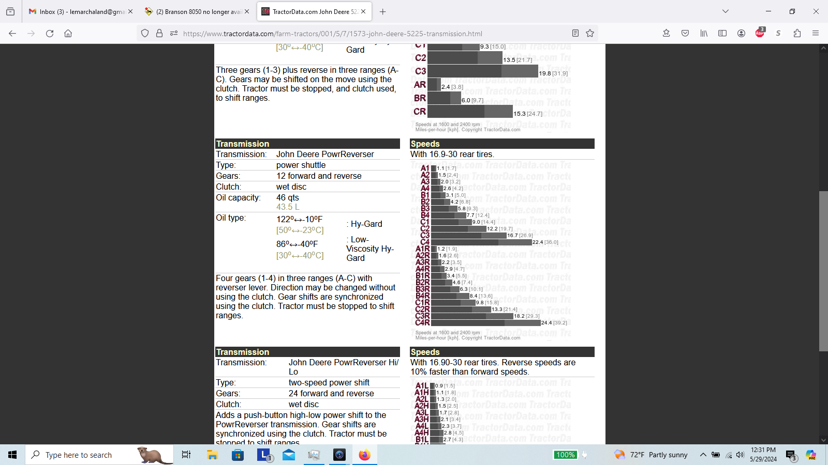Open File Explorer from the taskbar

point(212,455)
